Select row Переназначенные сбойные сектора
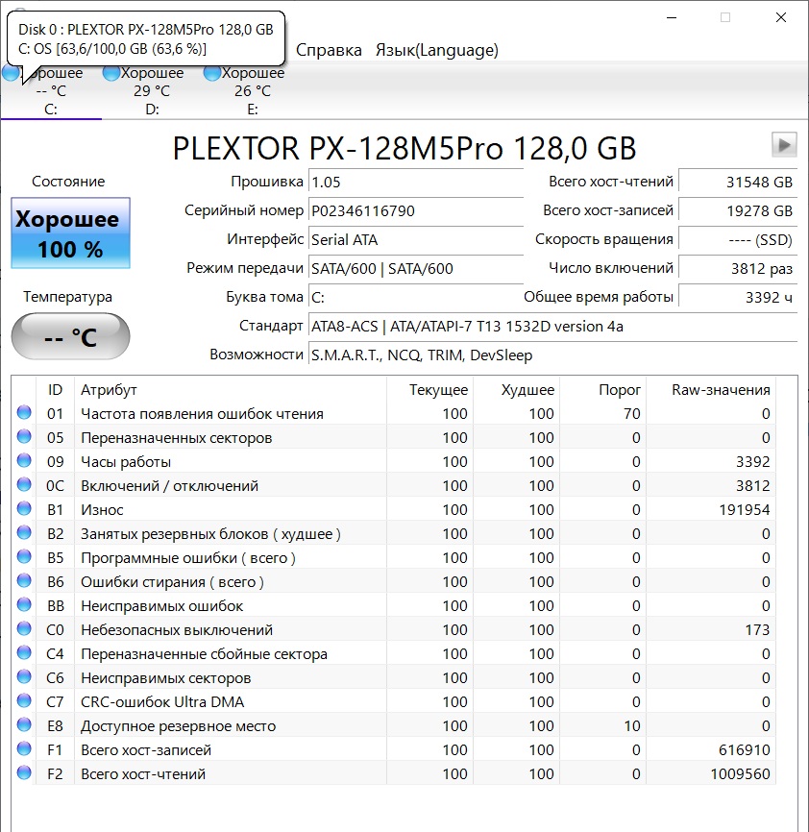Screen dimensions: 809x832 pyautogui.click(x=395, y=654)
